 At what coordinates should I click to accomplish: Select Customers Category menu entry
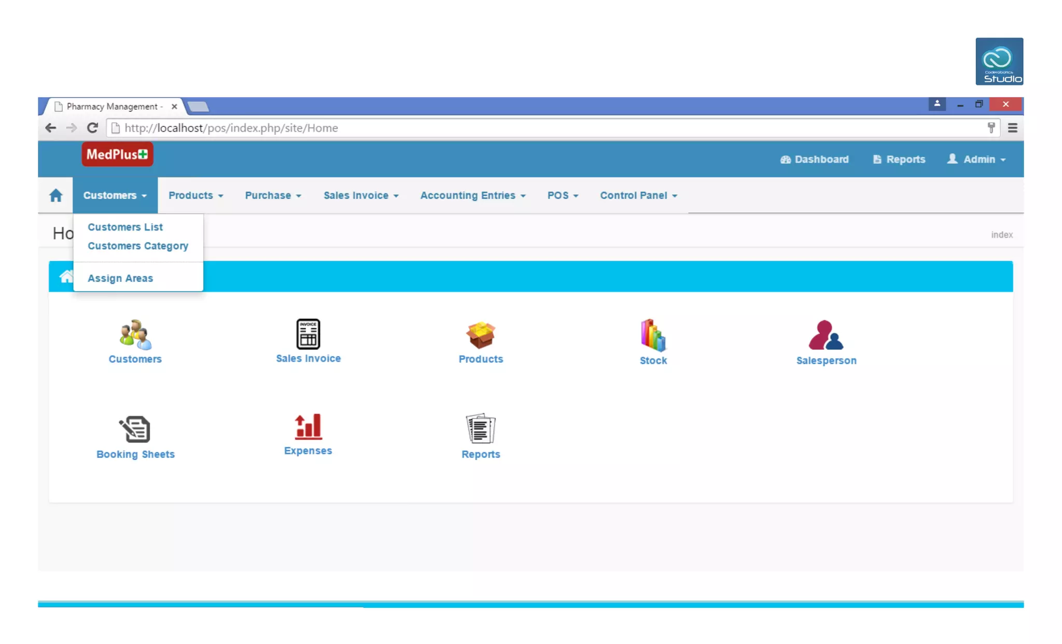(x=138, y=246)
